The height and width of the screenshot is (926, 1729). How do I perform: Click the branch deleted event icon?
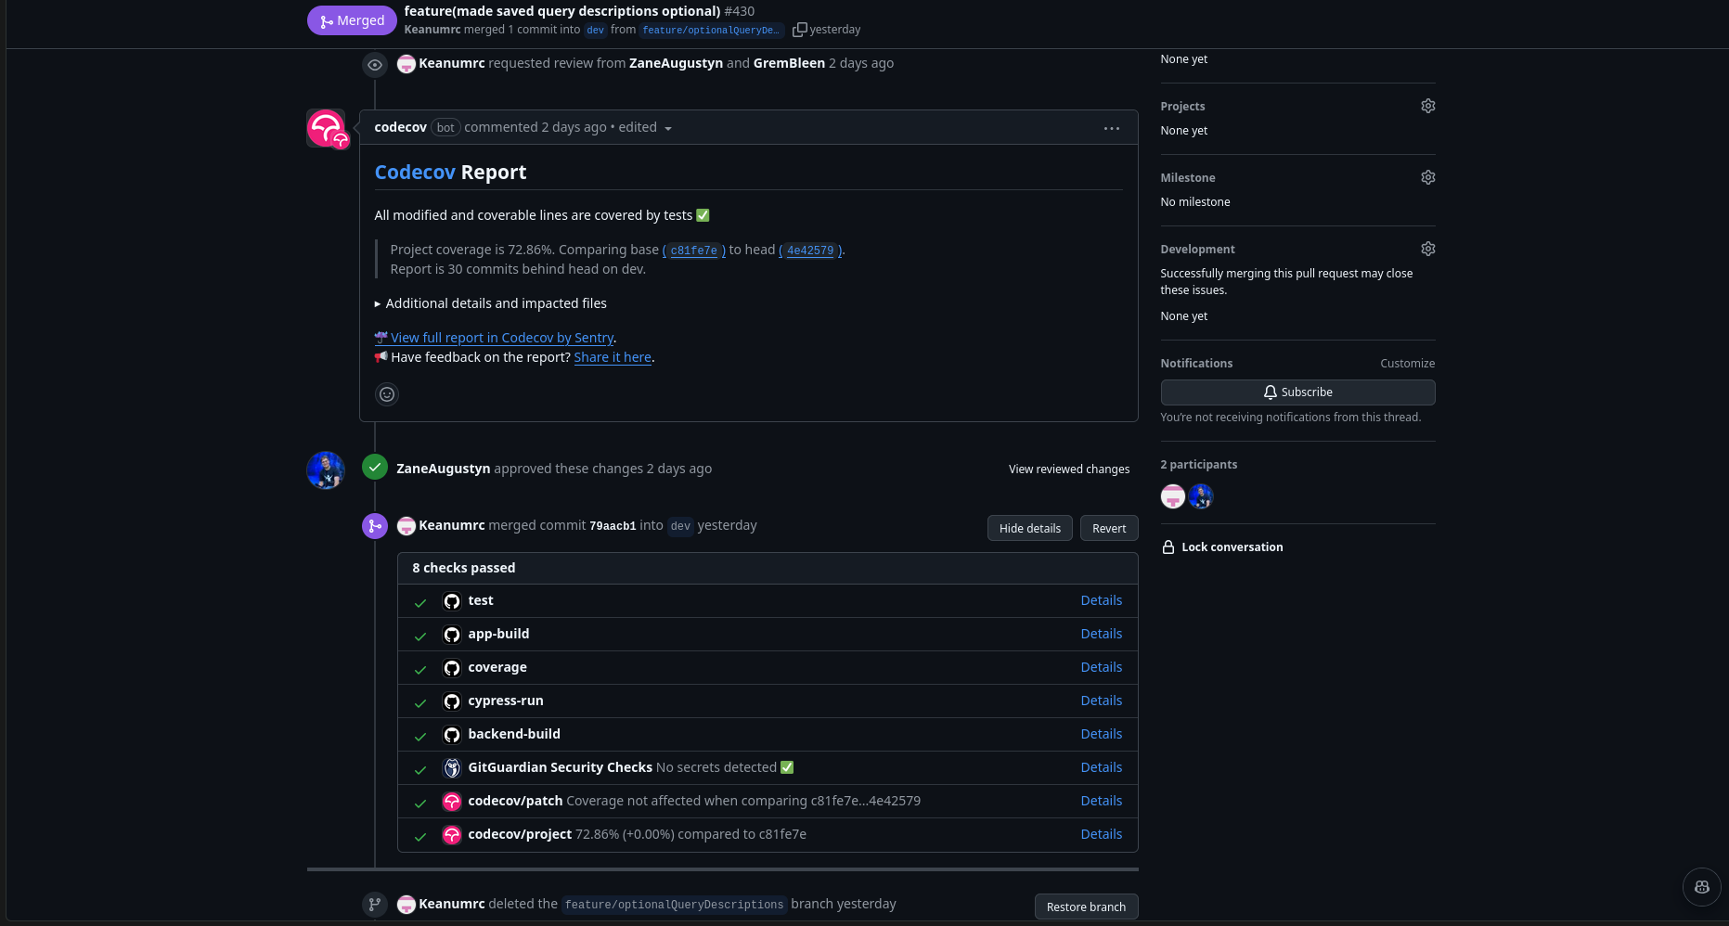coord(375,905)
